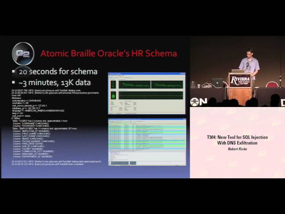Select the 'Column: "FIRST_NAME"' log line
The height and width of the screenshot is (214, 285).
tap(31, 134)
